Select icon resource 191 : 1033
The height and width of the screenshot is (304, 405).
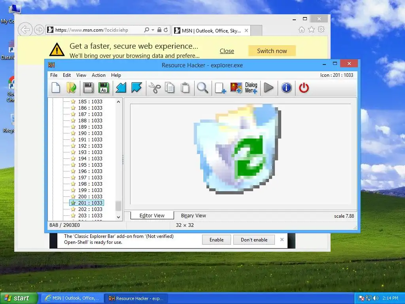pos(90,140)
